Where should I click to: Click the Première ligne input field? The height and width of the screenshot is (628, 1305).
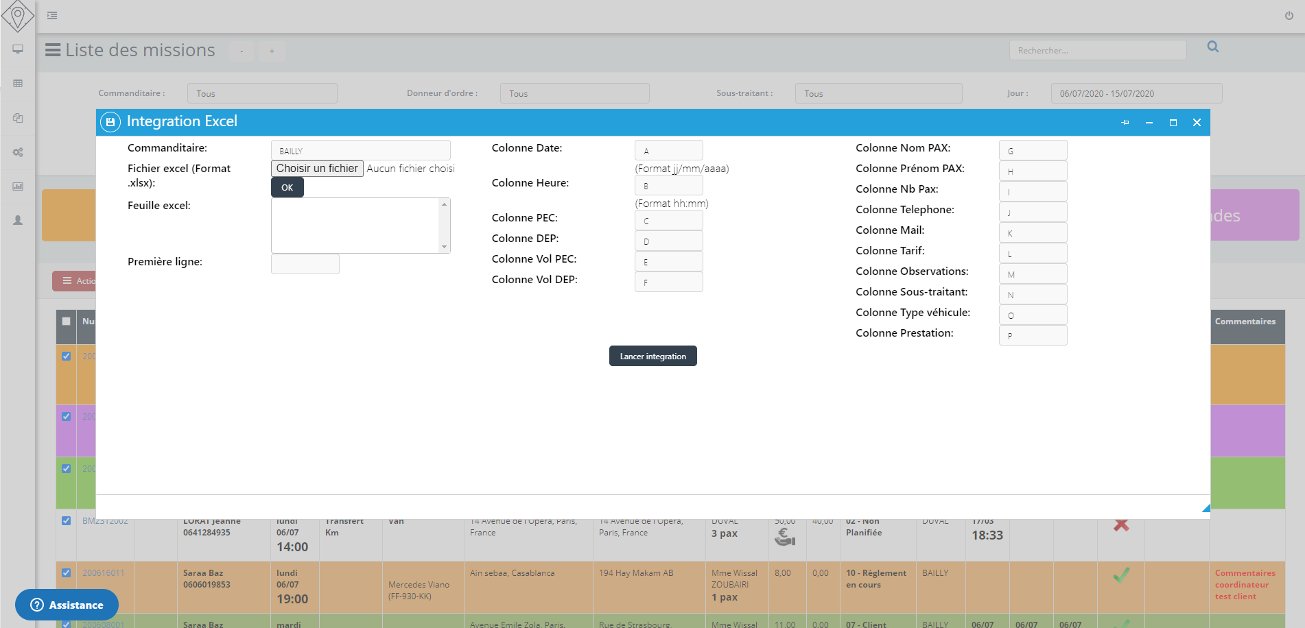tap(305, 264)
